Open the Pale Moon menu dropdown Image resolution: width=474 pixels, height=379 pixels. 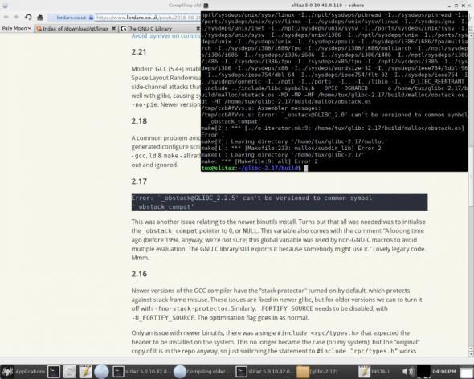pyautogui.click(x=17, y=28)
